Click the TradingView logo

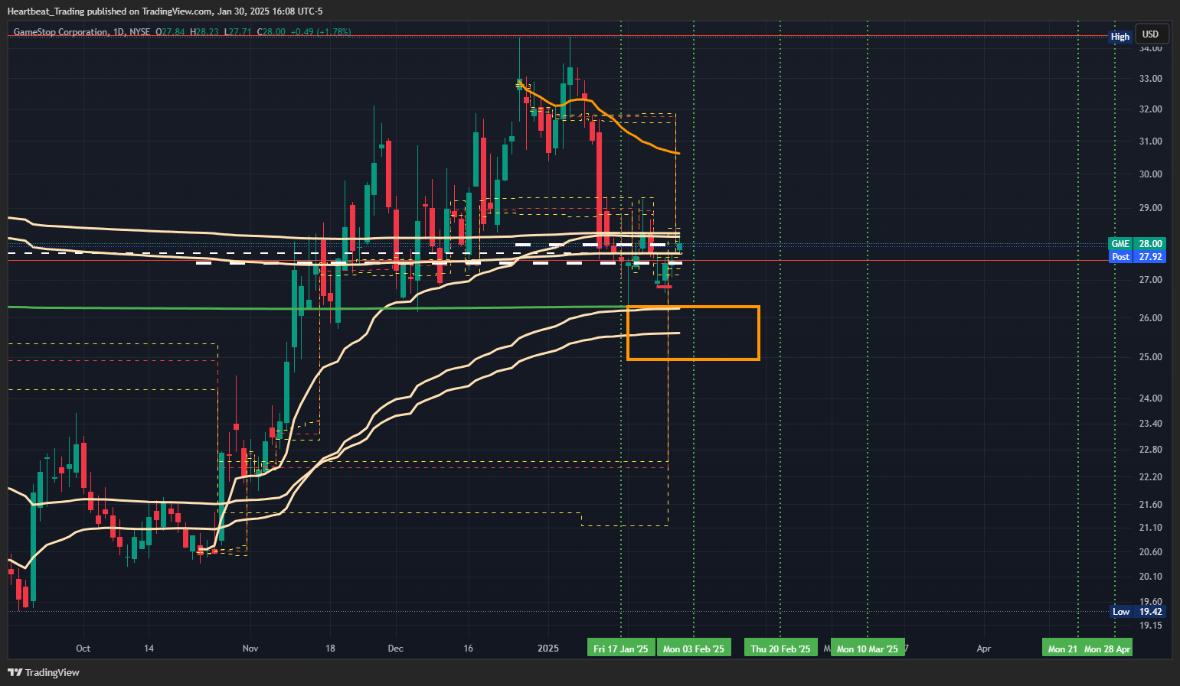[x=44, y=672]
